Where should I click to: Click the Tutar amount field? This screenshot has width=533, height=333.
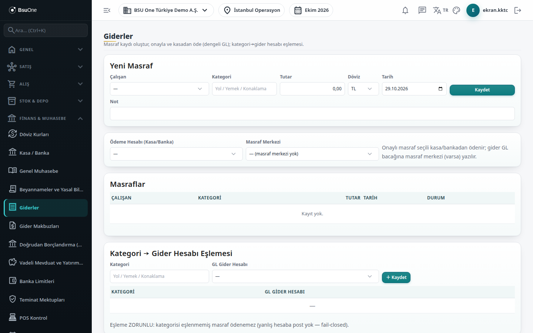[x=312, y=89]
